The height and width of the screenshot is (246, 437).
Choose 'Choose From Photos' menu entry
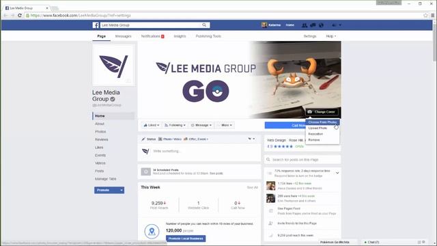tap(322, 122)
